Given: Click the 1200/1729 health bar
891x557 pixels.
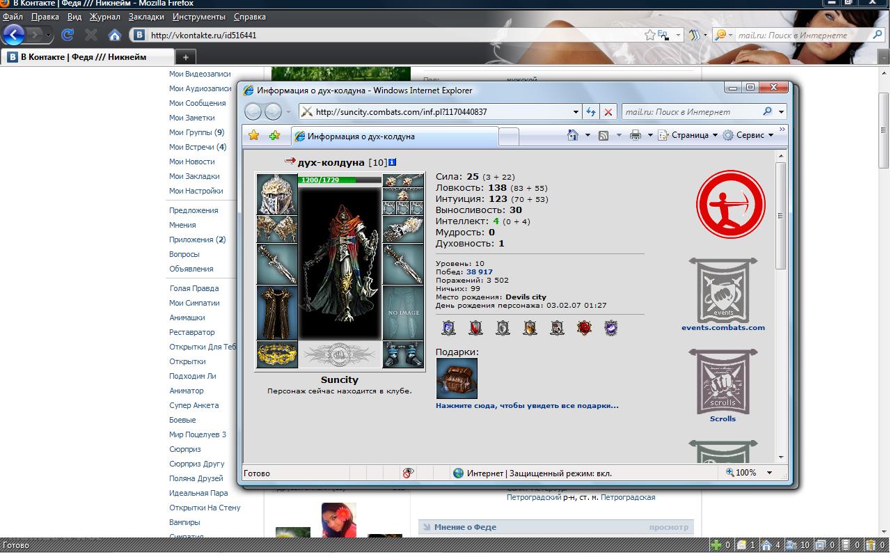Looking at the screenshot, I should point(340,180).
